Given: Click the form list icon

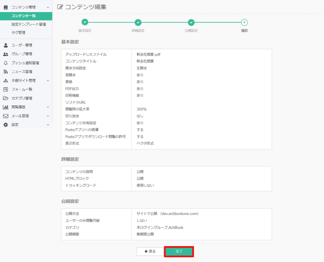Looking at the screenshot, I should pyautogui.click(x=6, y=89).
